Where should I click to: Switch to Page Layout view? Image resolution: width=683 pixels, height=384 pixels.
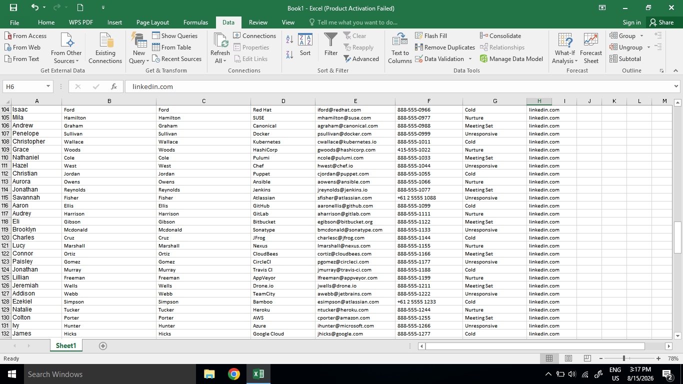(x=568, y=358)
